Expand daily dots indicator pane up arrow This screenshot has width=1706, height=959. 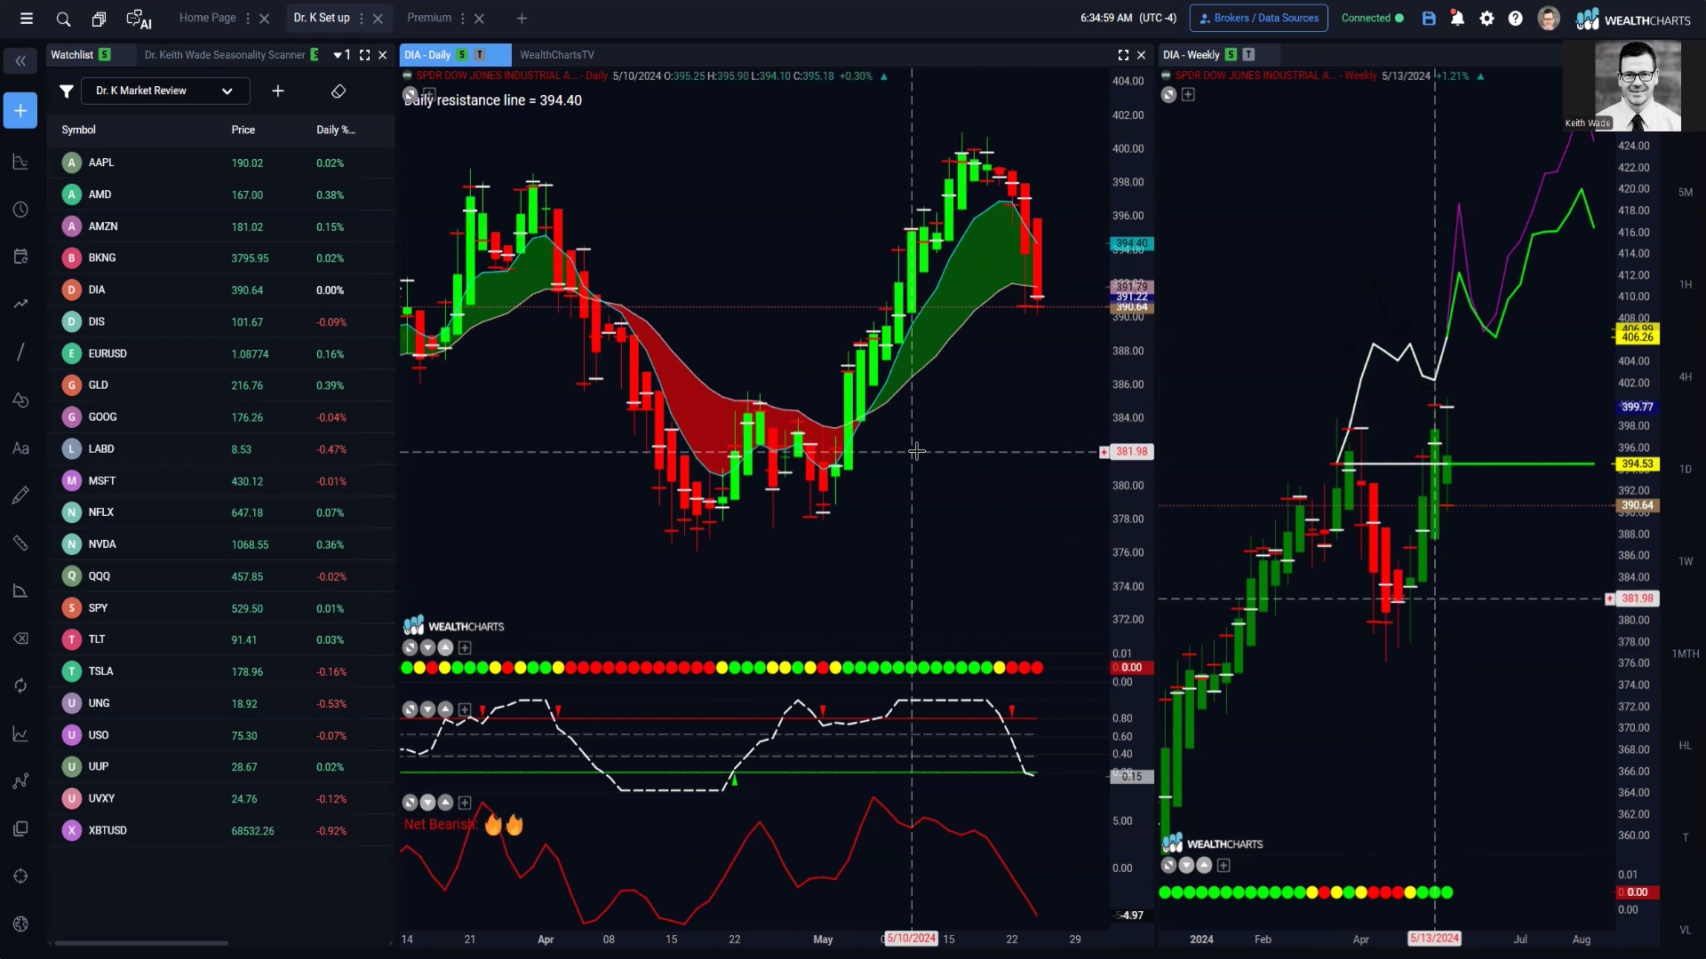point(445,648)
